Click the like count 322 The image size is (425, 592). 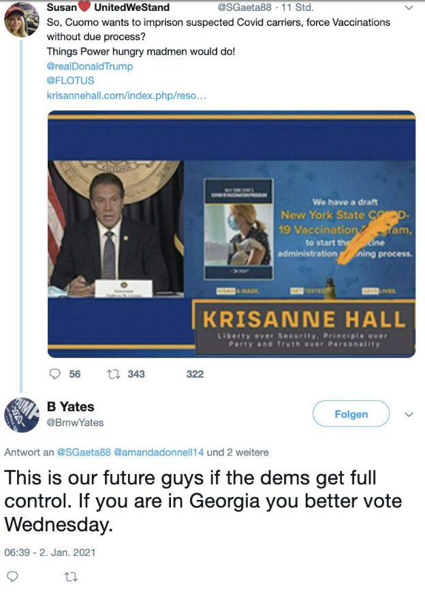click(x=195, y=374)
